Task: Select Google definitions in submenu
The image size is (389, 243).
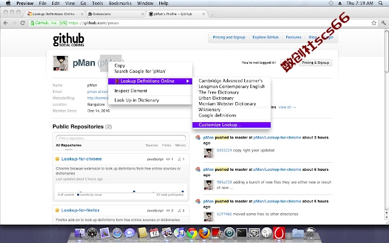Action: click(x=232, y=115)
